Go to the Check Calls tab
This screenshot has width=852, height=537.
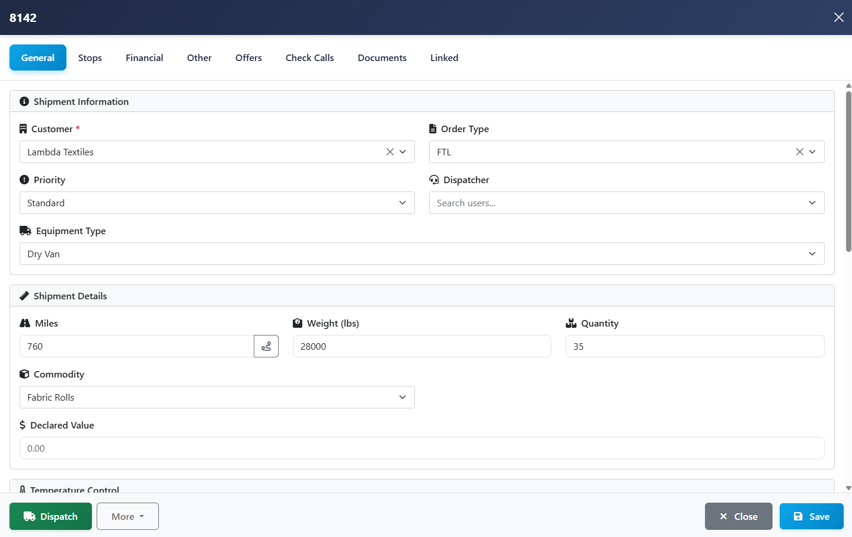click(309, 57)
